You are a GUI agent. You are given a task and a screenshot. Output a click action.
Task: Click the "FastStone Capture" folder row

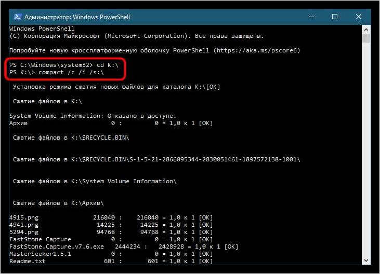pos(111,239)
